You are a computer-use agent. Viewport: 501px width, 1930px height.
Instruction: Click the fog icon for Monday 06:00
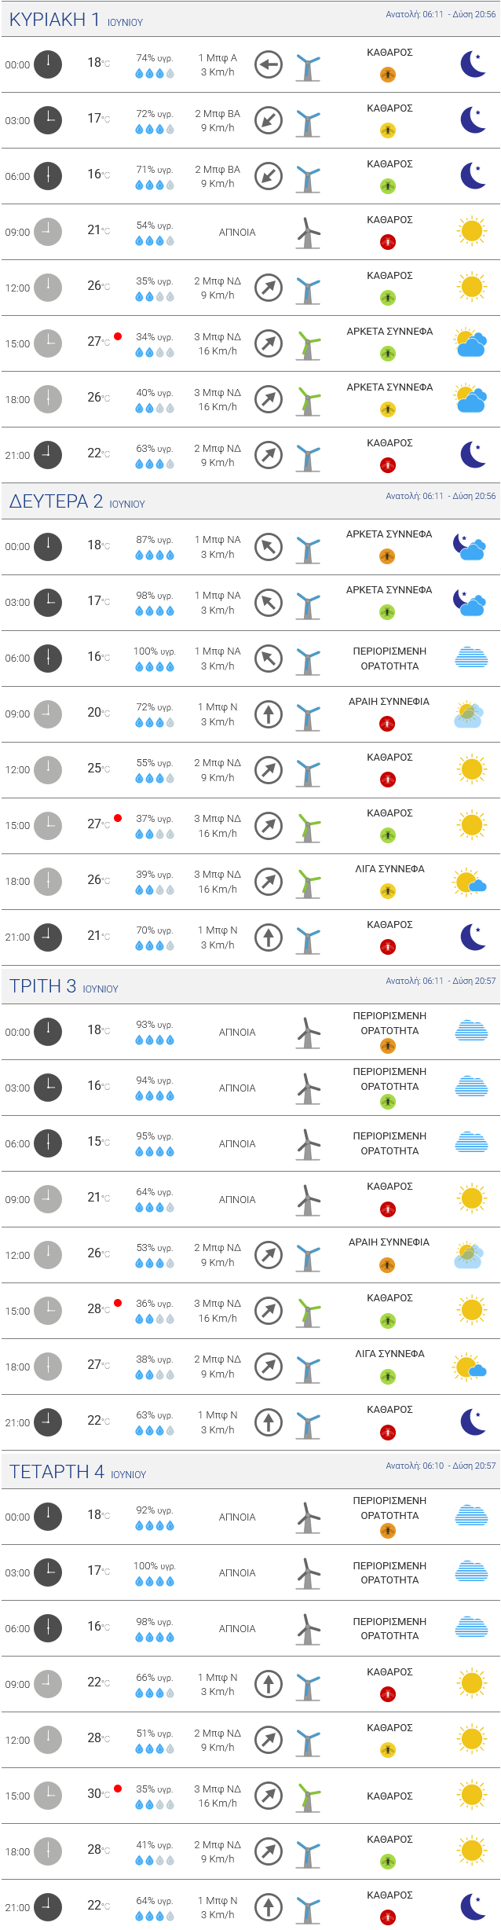click(471, 658)
